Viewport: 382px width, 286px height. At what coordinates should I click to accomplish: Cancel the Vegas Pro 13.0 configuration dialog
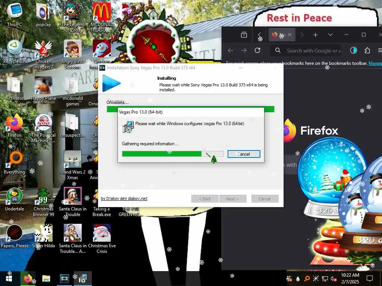(244, 154)
